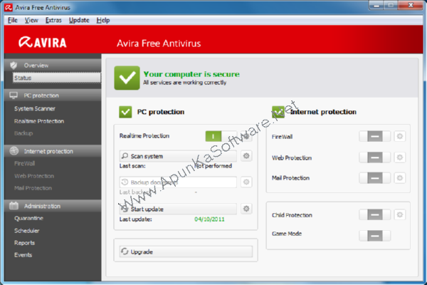
Task: Select Status in the sidebar
Action: point(57,78)
